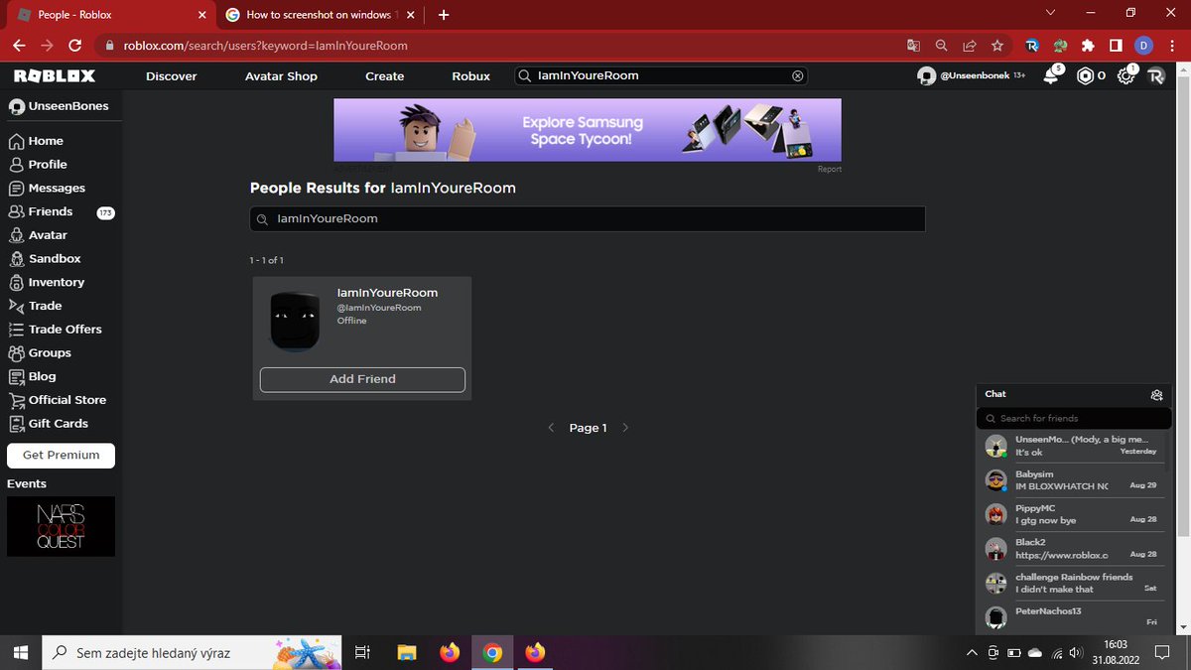The image size is (1191, 670).
Task: Open Blog in the sidebar
Action: coord(32,376)
